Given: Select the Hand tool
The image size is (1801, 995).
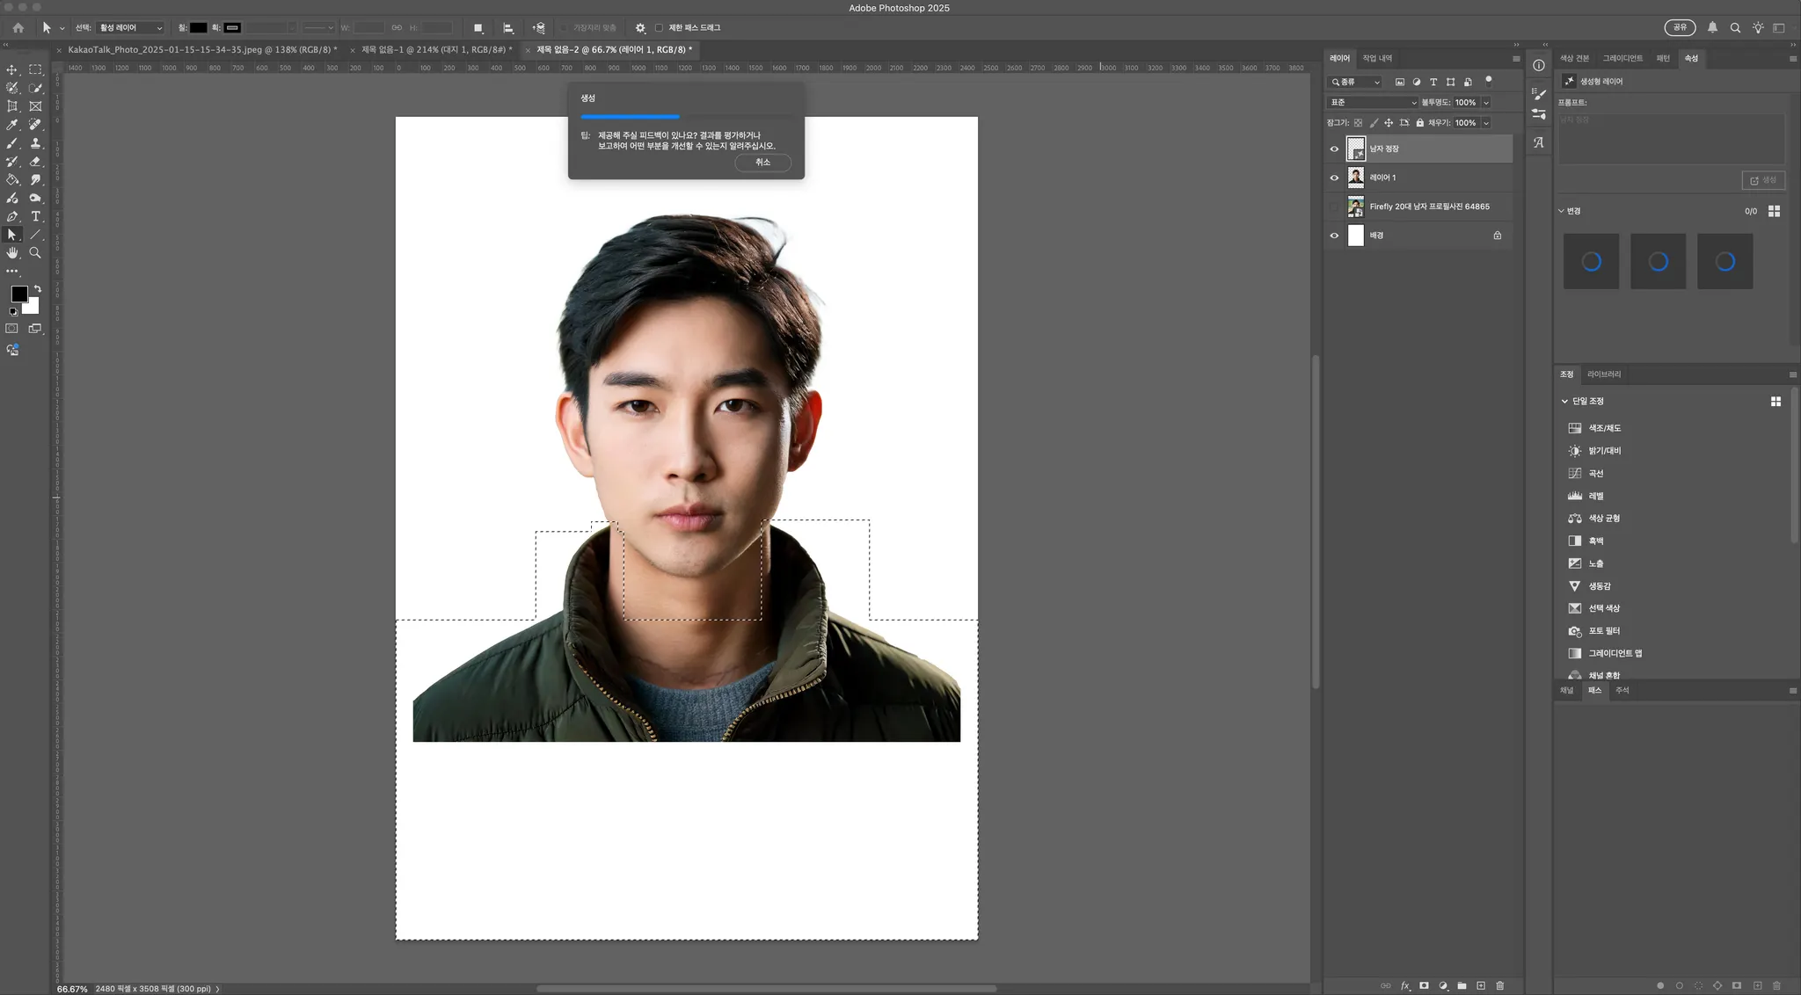Looking at the screenshot, I should [x=12, y=253].
